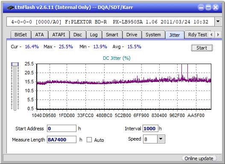Go to the Smart tab

coord(112,35)
